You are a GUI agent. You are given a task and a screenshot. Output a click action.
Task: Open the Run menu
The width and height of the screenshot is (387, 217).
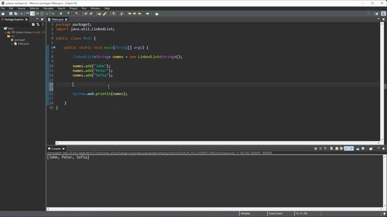pyautogui.click(x=84, y=8)
